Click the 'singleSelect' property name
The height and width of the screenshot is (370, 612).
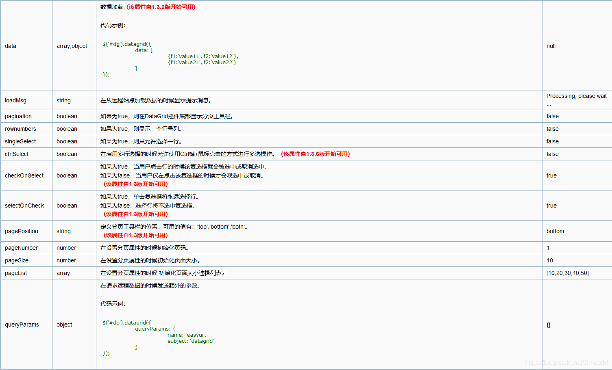20,141
